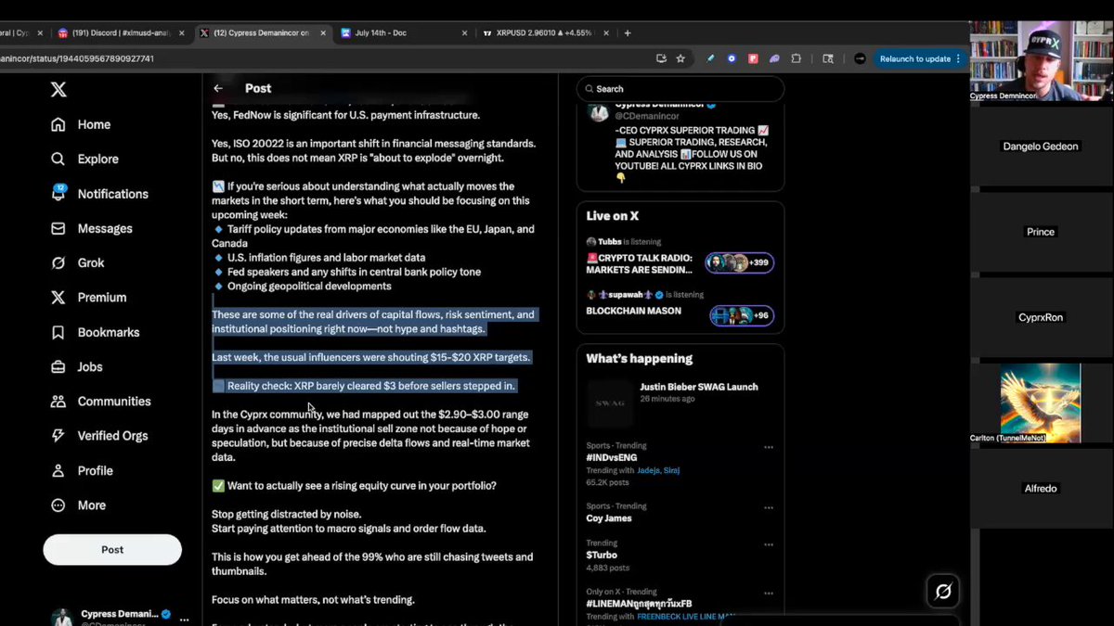Viewport: 1114px width, 626px height.
Task: Click the Home house icon
Action: click(58, 124)
